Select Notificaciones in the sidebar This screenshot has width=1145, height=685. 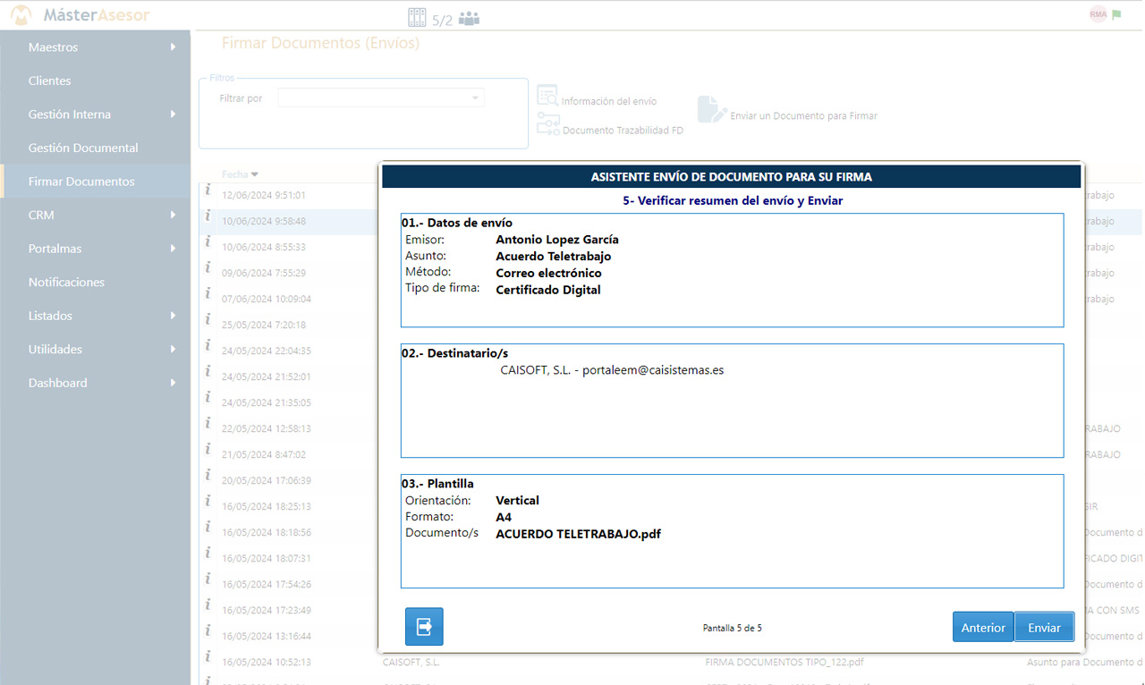[x=66, y=282]
